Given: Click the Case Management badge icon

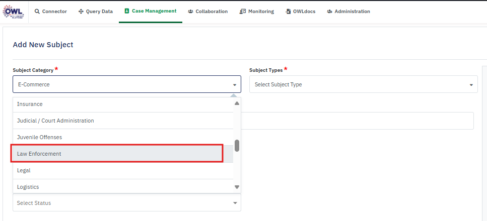Looking at the screenshot, I should pyautogui.click(x=126, y=11).
